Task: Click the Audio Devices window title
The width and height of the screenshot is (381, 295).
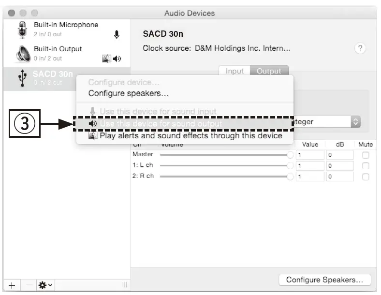Action: (x=190, y=13)
